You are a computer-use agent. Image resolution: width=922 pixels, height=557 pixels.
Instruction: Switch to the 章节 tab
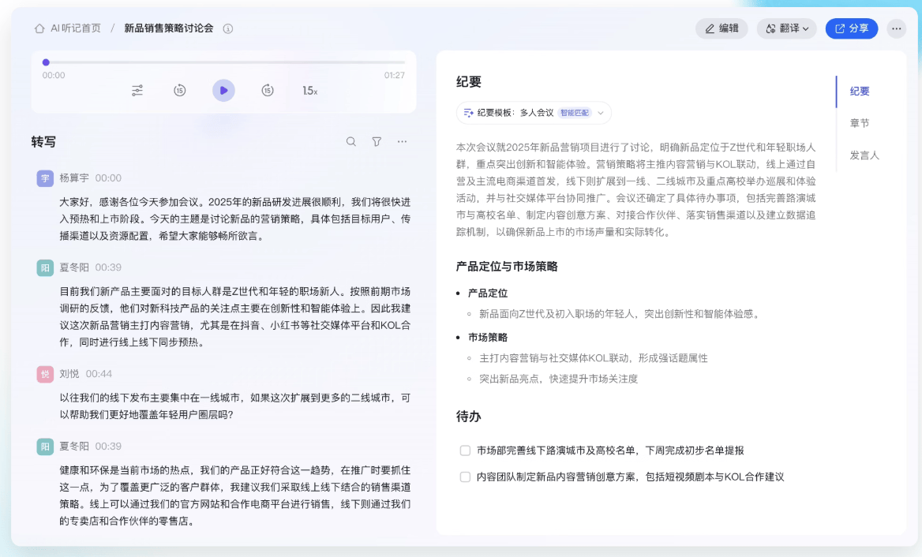coord(860,123)
